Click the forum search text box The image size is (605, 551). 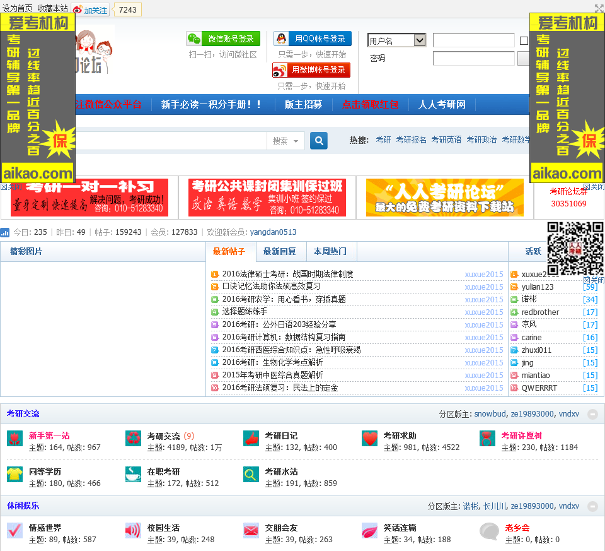pyautogui.click(x=171, y=141)
